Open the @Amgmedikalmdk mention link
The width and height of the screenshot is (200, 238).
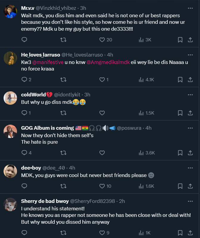tap(108, 62)
